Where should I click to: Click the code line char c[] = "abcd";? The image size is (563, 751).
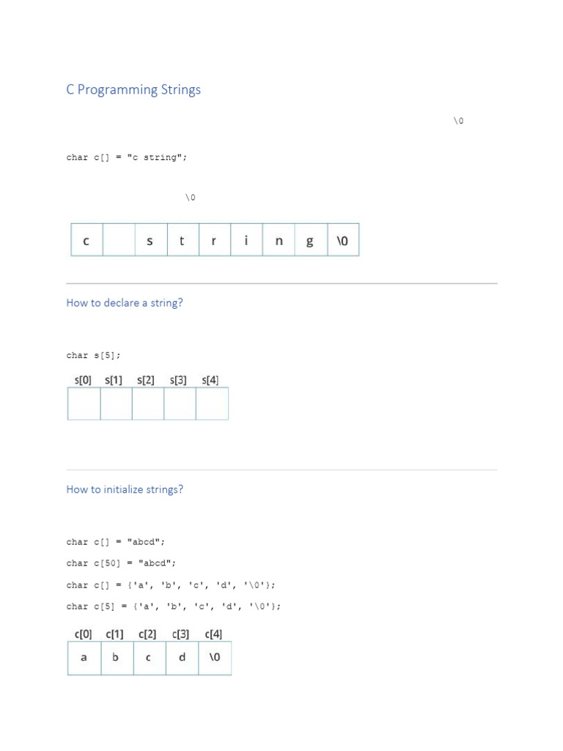[116, 542]
